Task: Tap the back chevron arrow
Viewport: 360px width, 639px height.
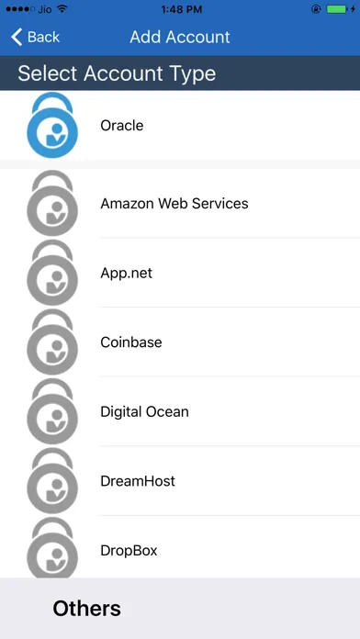Action: tap(17, 37)
